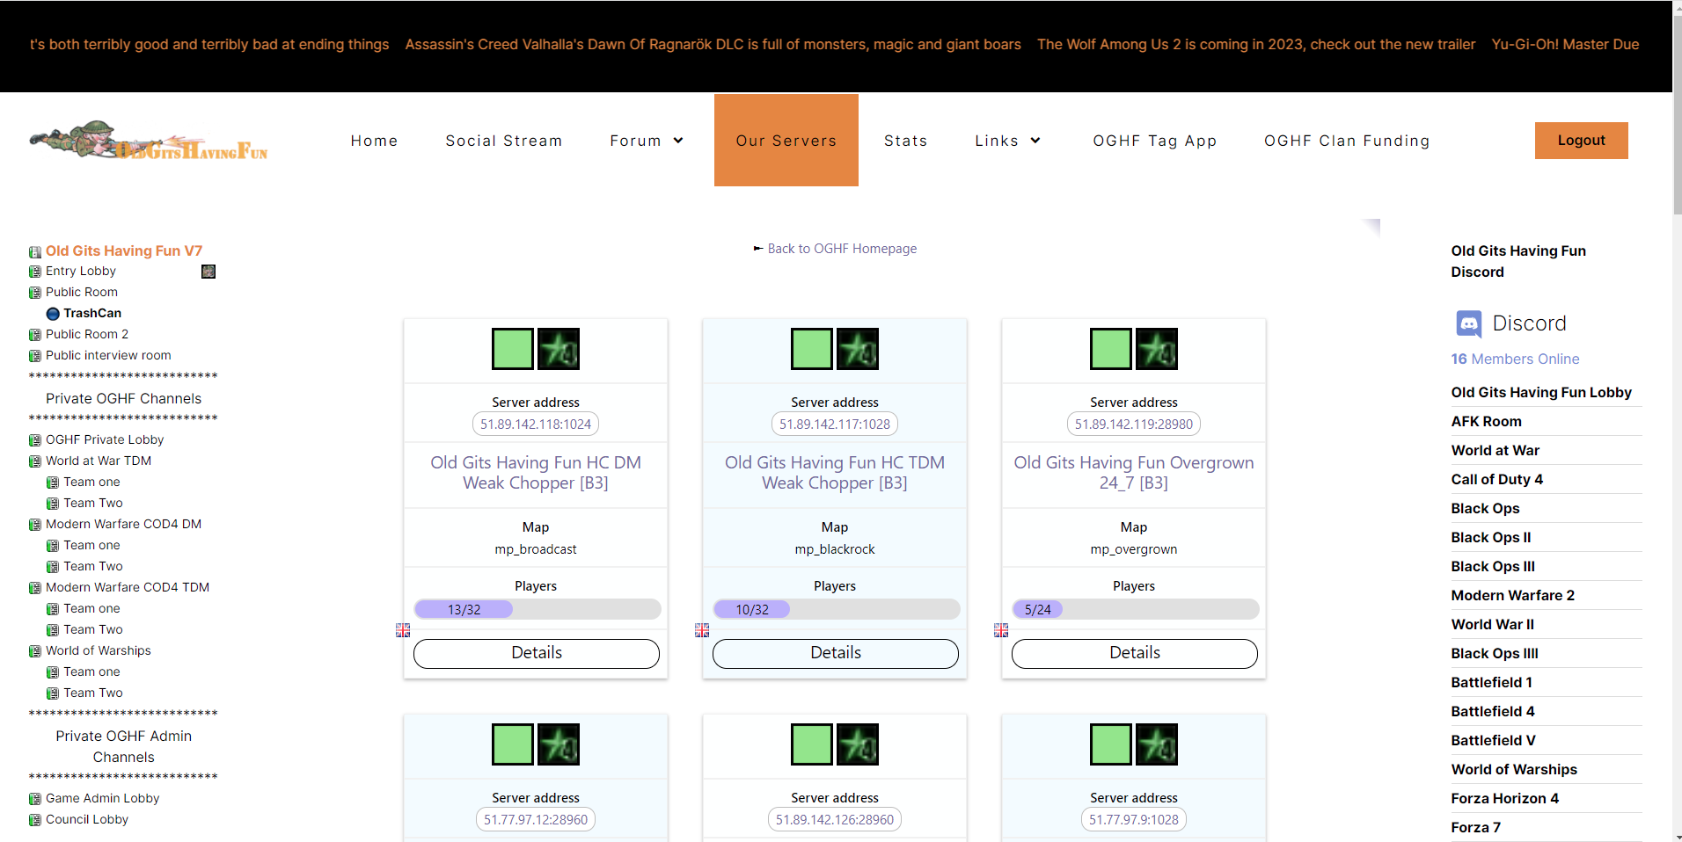
Task: Open the World at War TDM channel
Action: pos(99,461)
